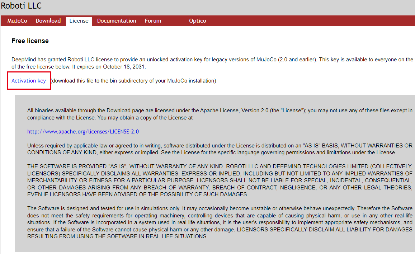This screenshot has height=254, width=415.
Task: Open the MuJoCo navigation tab
Action: click(17, 21)
